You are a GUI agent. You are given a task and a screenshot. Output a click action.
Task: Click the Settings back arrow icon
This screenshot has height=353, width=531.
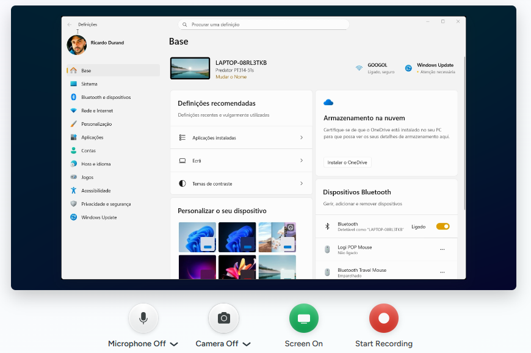(x=70, y=24)
